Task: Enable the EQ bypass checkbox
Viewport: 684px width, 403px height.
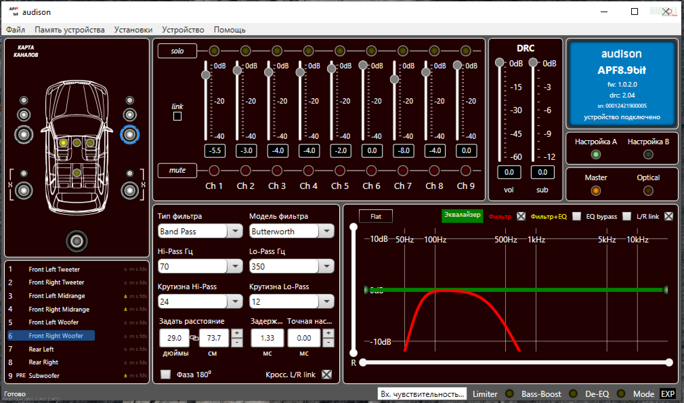Action: [627, 216]
